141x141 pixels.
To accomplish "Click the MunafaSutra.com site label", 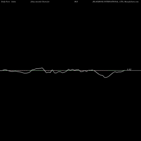I will [x=131, y=2].
